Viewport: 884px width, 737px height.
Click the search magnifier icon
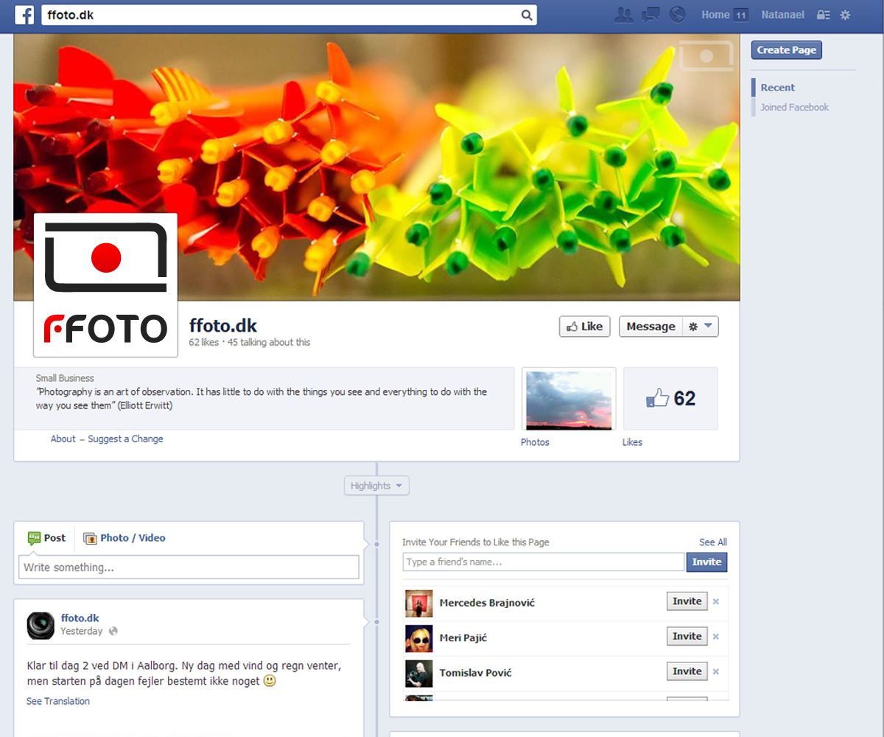527,15
